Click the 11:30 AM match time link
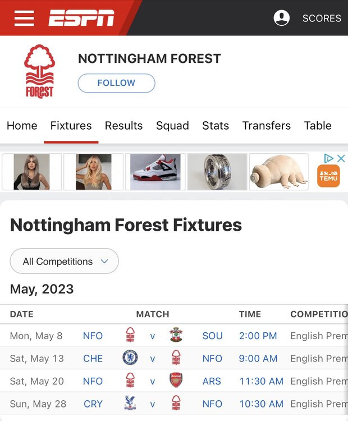Screen dimensions: 348x421 coord(261,381)
